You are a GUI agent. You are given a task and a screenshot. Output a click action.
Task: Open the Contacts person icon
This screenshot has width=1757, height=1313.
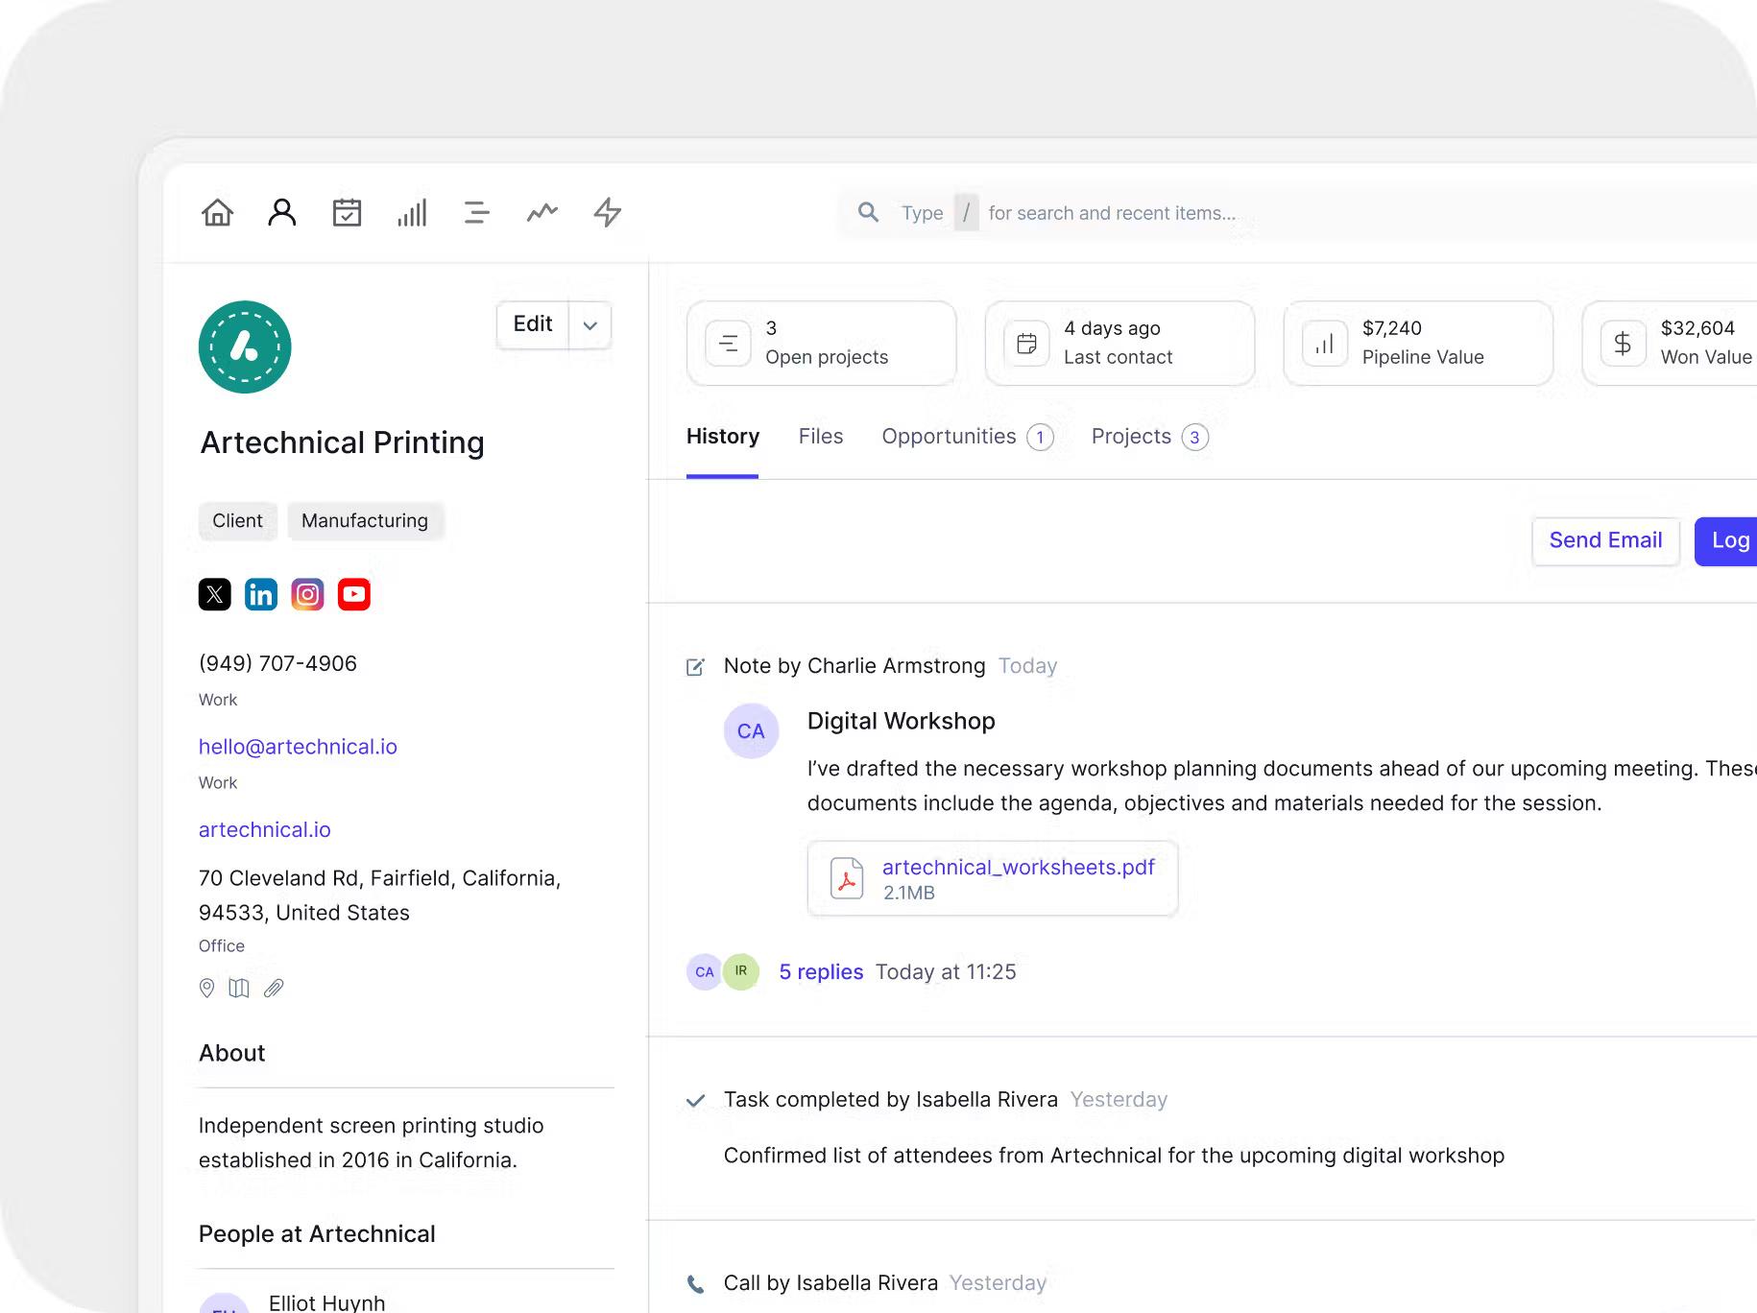(282, 212)
